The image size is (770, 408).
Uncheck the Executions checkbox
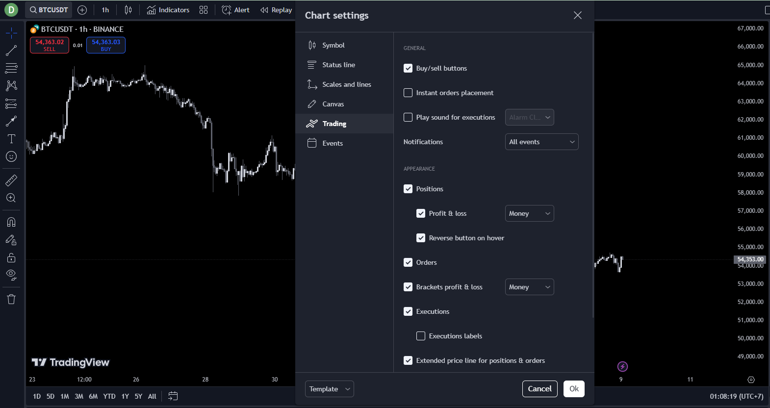point(408,311)
